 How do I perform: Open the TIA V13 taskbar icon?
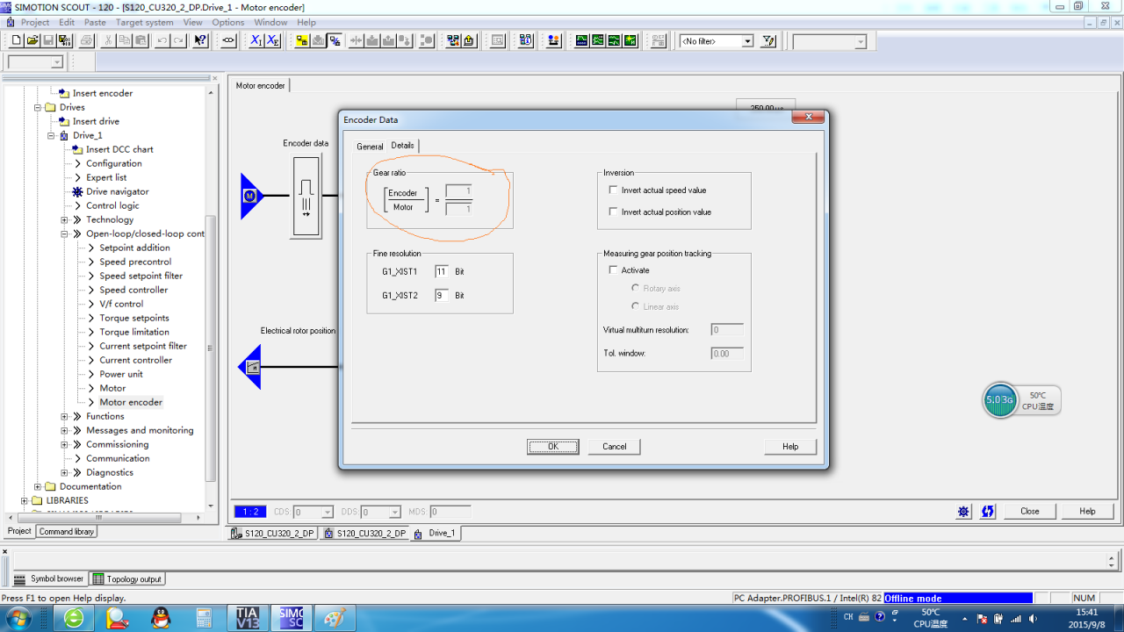[247, 618]
